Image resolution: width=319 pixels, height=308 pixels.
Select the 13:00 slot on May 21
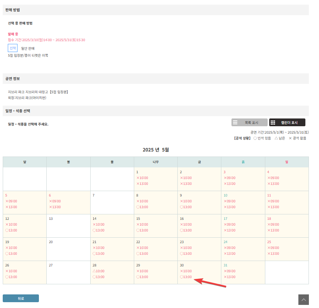pos(98,253)
